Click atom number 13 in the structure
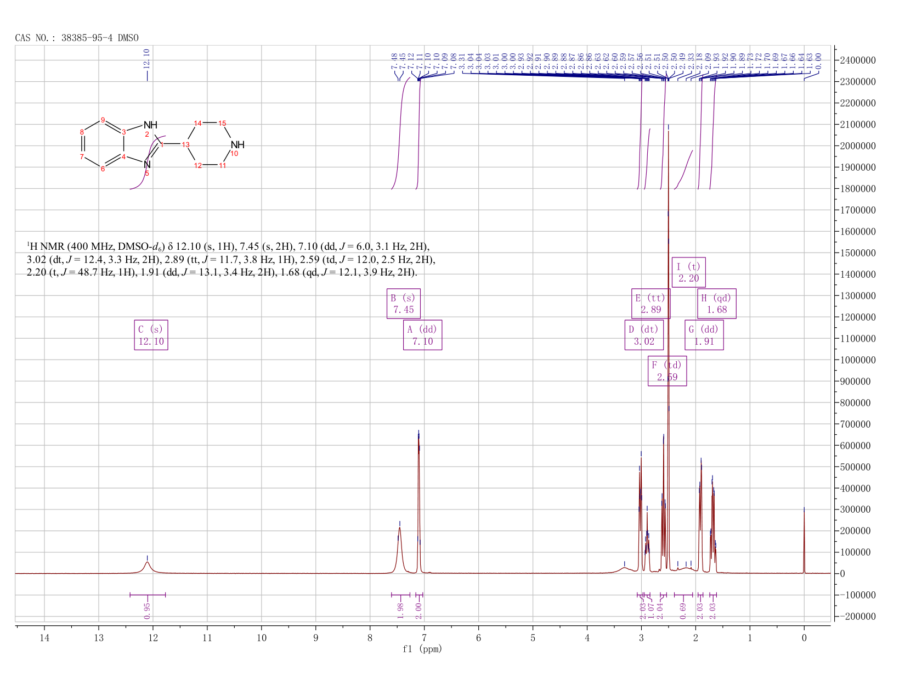Image resolution: width=905 pixels, height=700 pixels. [x=186, y=145]
